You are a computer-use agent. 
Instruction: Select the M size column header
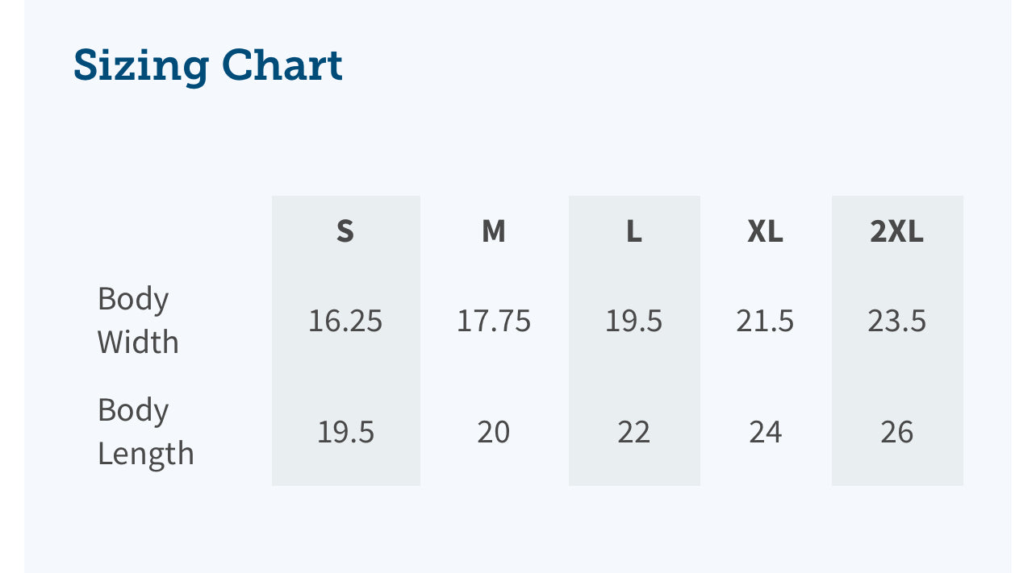[494, 232]
